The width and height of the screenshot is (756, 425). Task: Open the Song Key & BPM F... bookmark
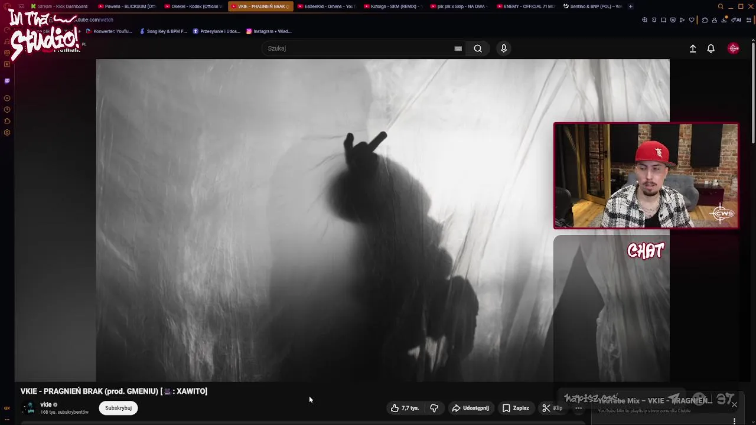click(x=163, y=31)
